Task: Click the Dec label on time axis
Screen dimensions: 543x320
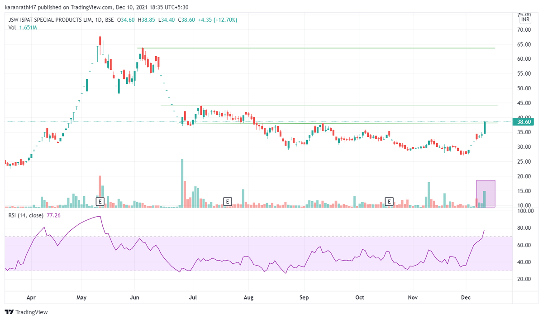Action: click(466, 297)
